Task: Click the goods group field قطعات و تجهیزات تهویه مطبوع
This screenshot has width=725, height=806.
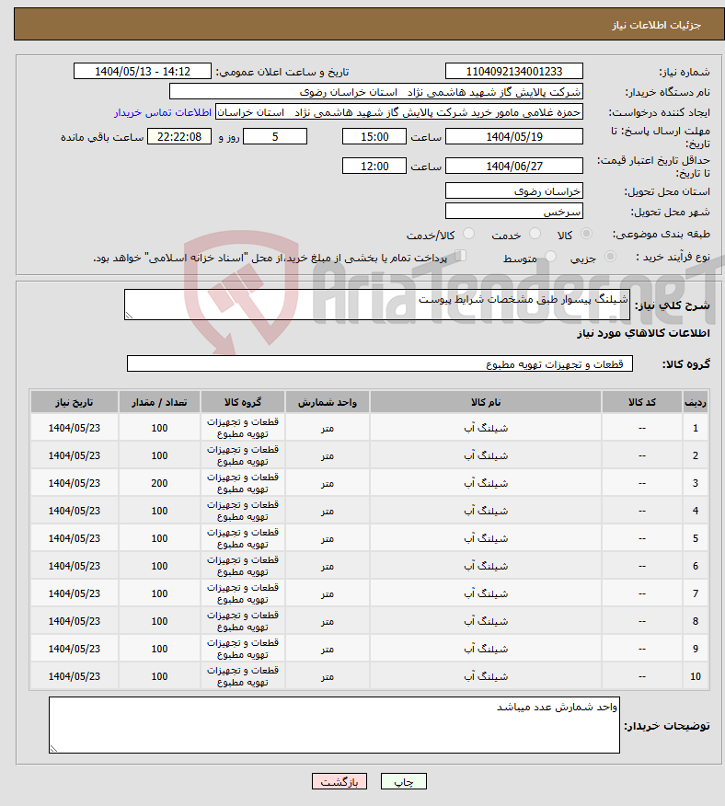Action: pos(380,364)
